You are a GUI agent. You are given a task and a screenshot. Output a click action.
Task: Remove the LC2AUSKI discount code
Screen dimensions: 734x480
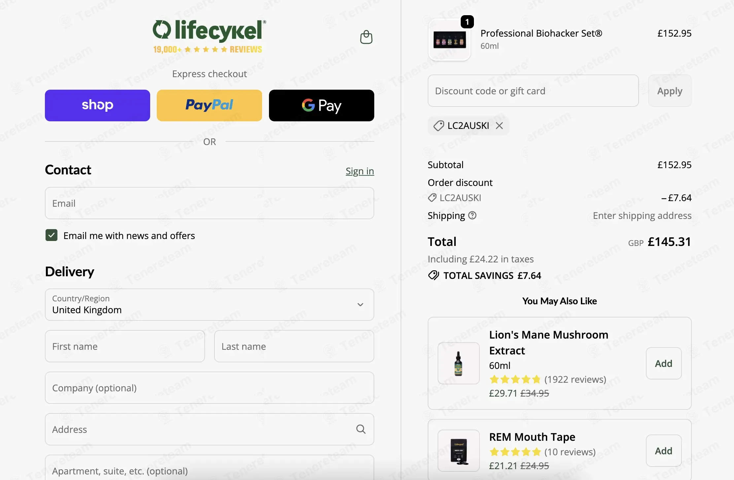[499, 126]
